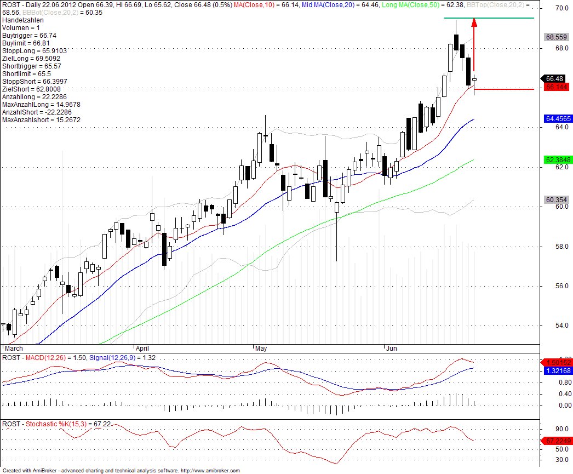Click the 'StoppShort = 66.3997' line

(35, 82)
